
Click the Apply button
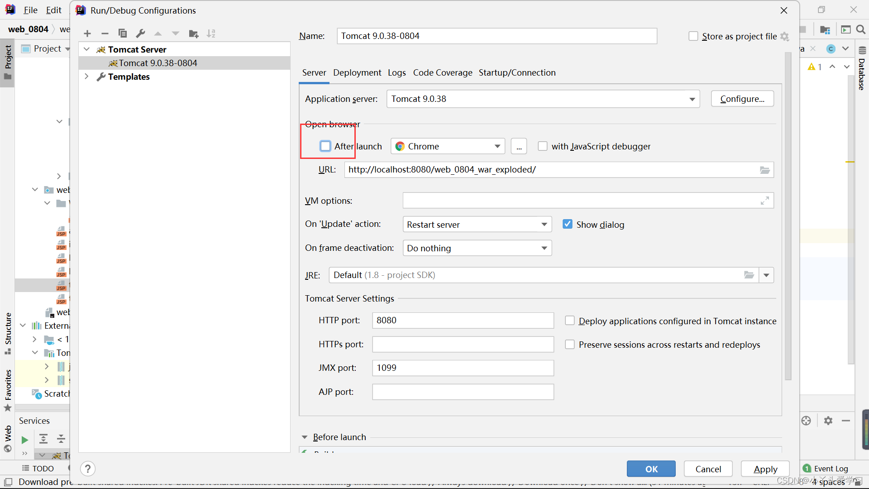pyautogui.click(x=765, y=469)
